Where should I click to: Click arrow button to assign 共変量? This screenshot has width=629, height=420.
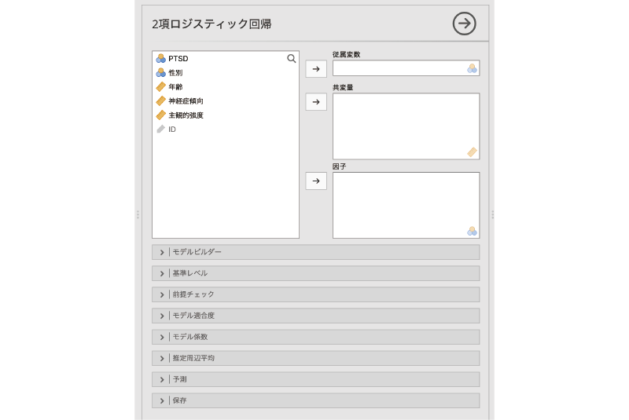click(315, 102)
